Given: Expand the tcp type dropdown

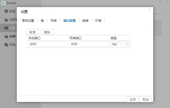Looking at the screenshot, I should (x=120, y=44).
